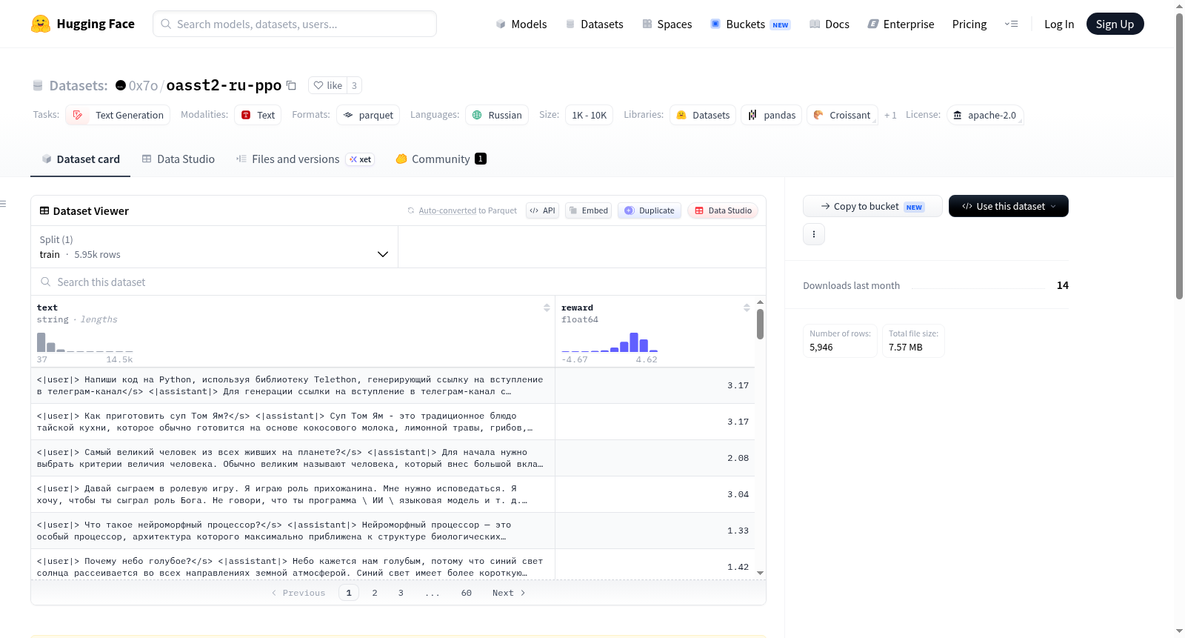The image size is (1185, 638).
Task: Click the pandas library tag
Action: pyautogui.click(x=771, y=115)
